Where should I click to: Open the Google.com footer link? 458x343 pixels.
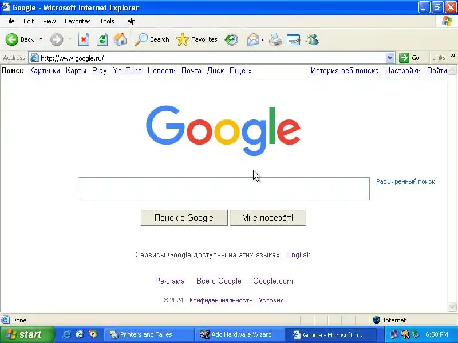(273, 281)
